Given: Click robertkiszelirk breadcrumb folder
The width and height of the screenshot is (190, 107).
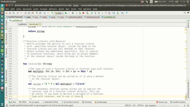Looking at the screenshot, I should point(74,17).
